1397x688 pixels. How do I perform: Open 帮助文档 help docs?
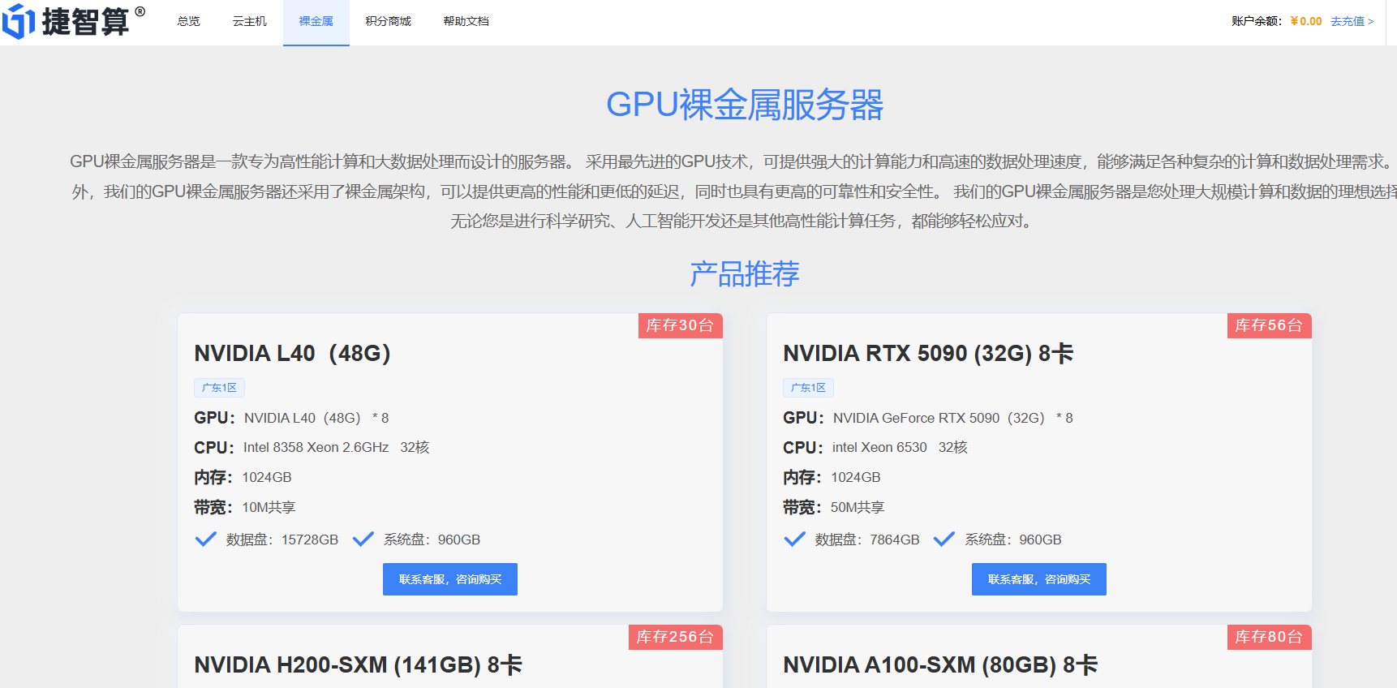[x=466, y=21]
